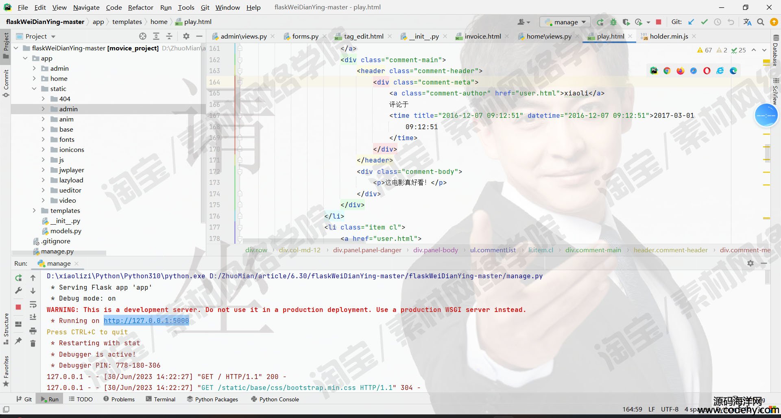This screenshot has height=418, width=781.
Task: Open built-in PyCharm preview icon
Action: click(654, 71)
